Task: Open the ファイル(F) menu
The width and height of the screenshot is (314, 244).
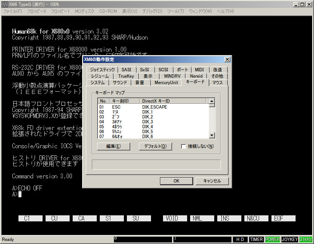Action: (13, 11)
